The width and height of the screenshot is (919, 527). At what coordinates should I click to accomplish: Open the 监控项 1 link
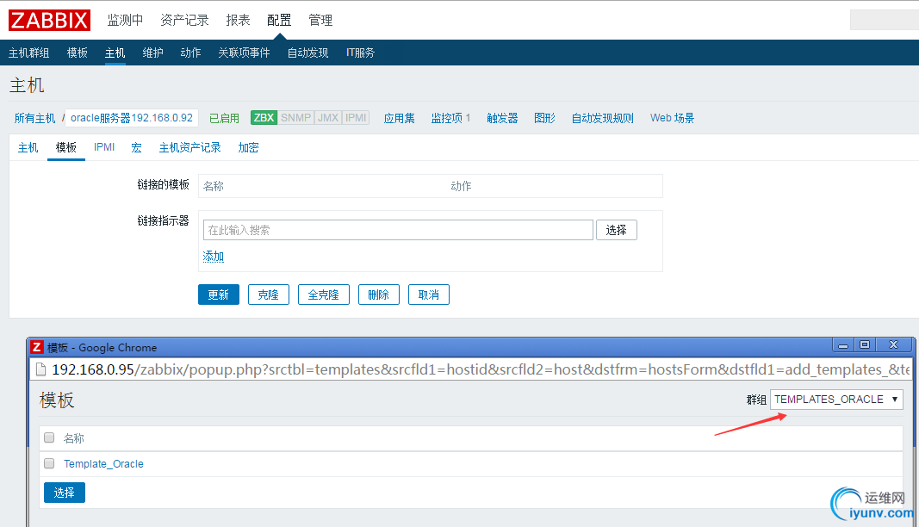pos(450,119)
